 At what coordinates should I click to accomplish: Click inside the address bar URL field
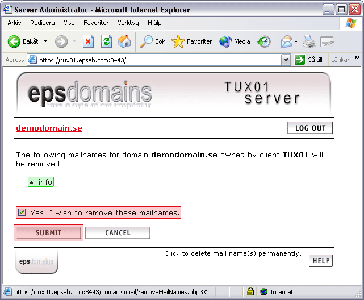pyautogui.click(x=159, y=60)
